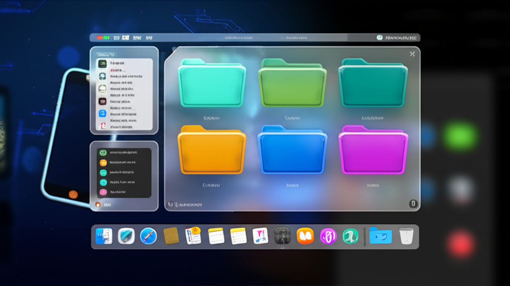Select the pink circle item in dark list
Image resolution: width=510 pixels, height=286 pixels.
tap(103, 192)
